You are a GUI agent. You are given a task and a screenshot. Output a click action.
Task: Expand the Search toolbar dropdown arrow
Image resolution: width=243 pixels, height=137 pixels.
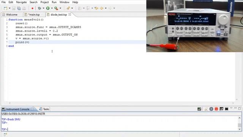72,8
